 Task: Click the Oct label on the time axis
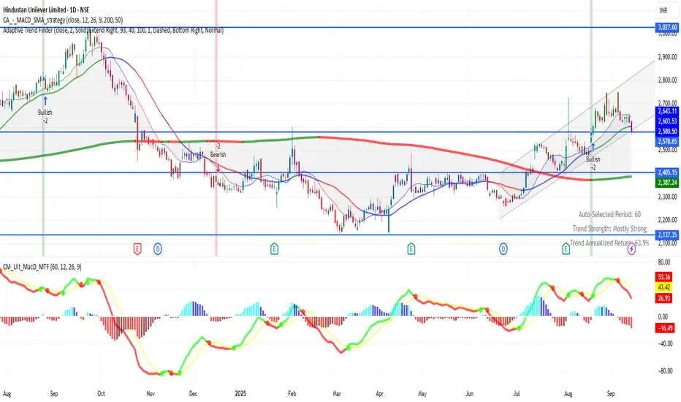[x=101, y=394]
